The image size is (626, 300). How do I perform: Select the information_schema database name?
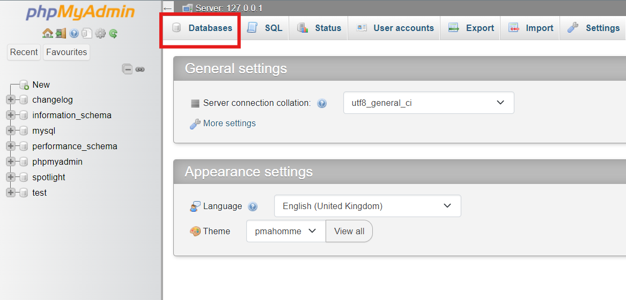click(72, 116)
